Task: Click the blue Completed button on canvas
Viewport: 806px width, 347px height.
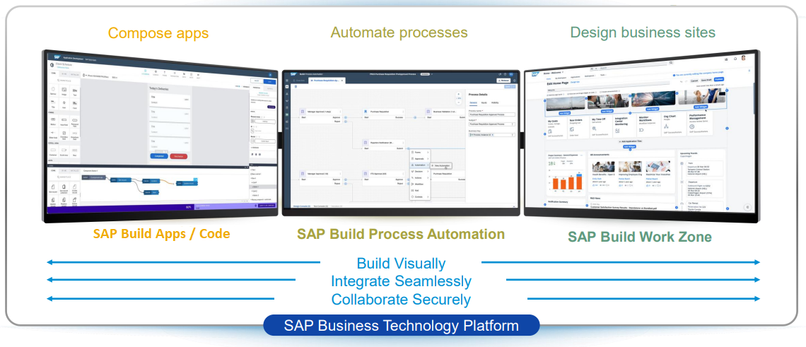Action: pyautogui.click(x=159, y=155)
